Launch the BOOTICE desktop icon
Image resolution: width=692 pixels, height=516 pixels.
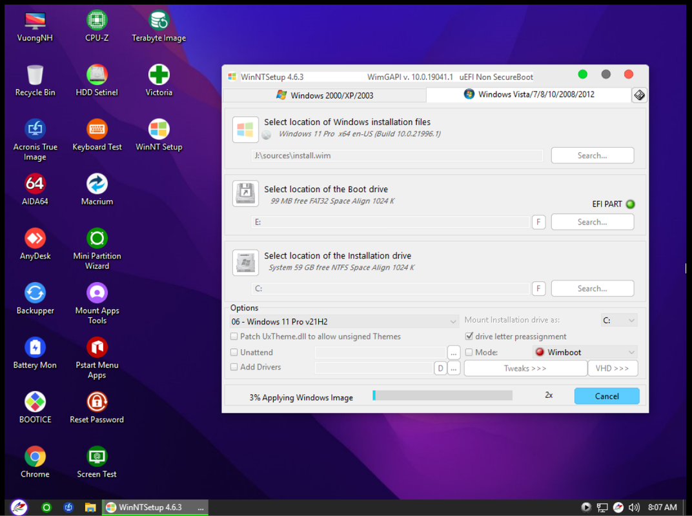coord(35,408)
